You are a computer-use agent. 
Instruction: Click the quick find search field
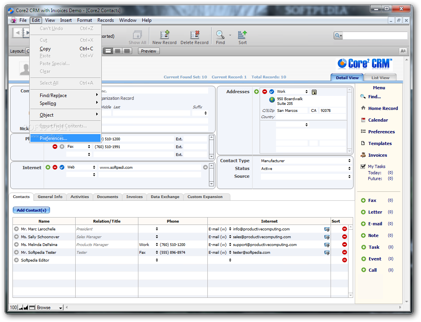[375, 35]
